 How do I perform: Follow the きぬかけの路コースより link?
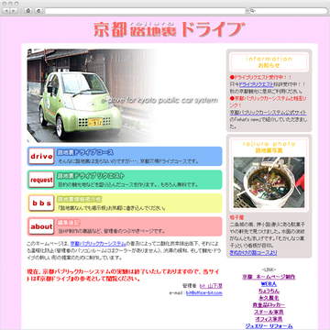click(254, 253)
